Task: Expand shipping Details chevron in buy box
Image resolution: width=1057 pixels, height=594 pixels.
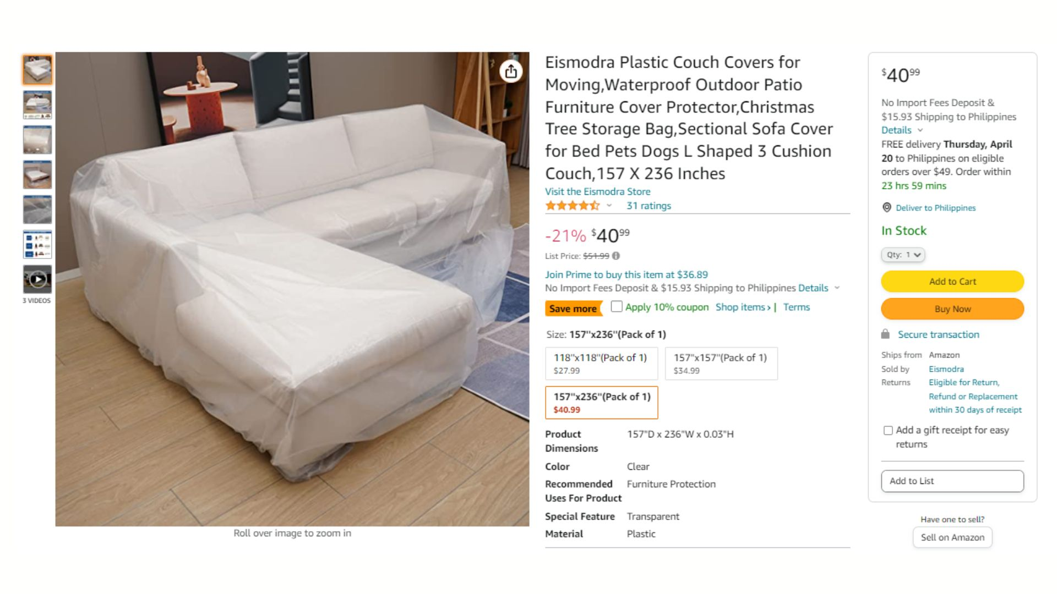Action: (920, 130)
